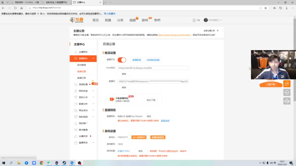Click the 主播扶持 thumbs-up icon
Viewport: 296px width, 166px height.
(x=76, y=136)
